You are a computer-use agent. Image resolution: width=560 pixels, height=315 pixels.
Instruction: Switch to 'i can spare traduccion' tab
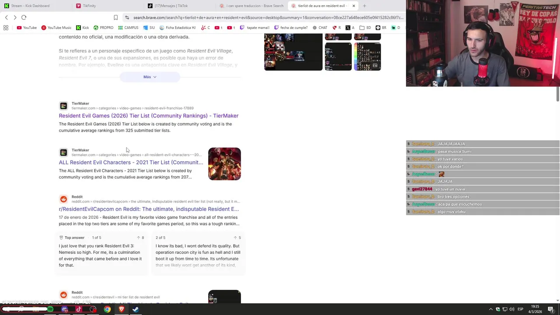pos(252,6)
